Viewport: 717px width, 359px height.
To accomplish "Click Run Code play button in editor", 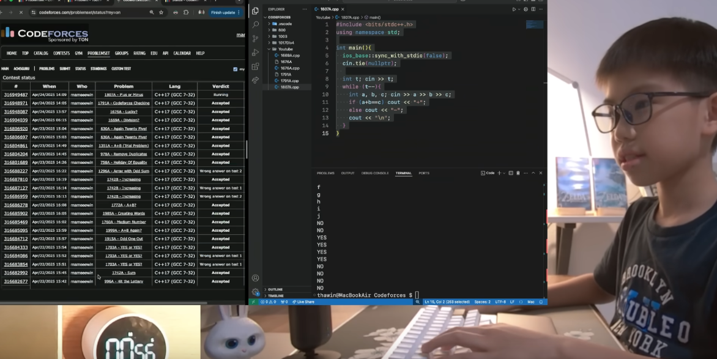I will [513, 9].
